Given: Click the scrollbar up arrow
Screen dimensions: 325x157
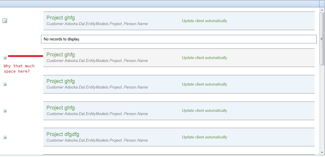Looking at the screenshot, I should pyautogui.click(x=322, y=10).
